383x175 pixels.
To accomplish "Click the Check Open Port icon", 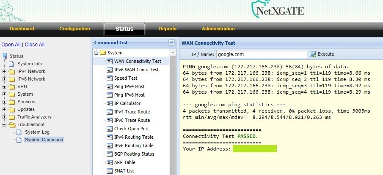I will point(110,129).
